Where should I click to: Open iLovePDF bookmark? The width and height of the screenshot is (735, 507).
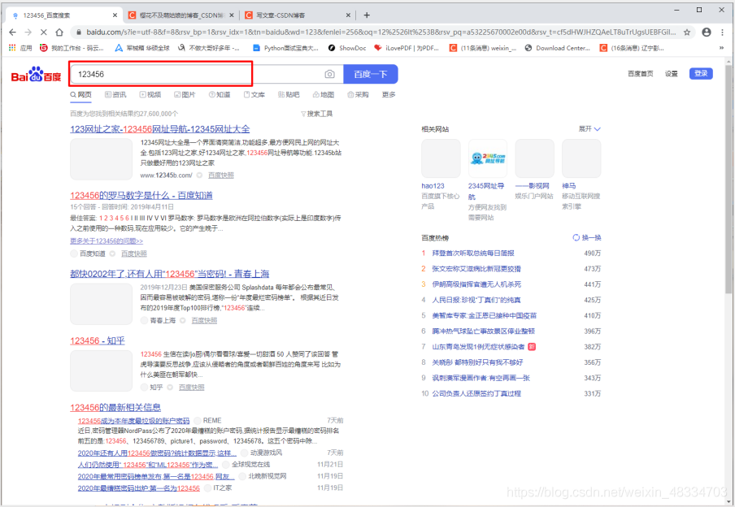(407, 48)
